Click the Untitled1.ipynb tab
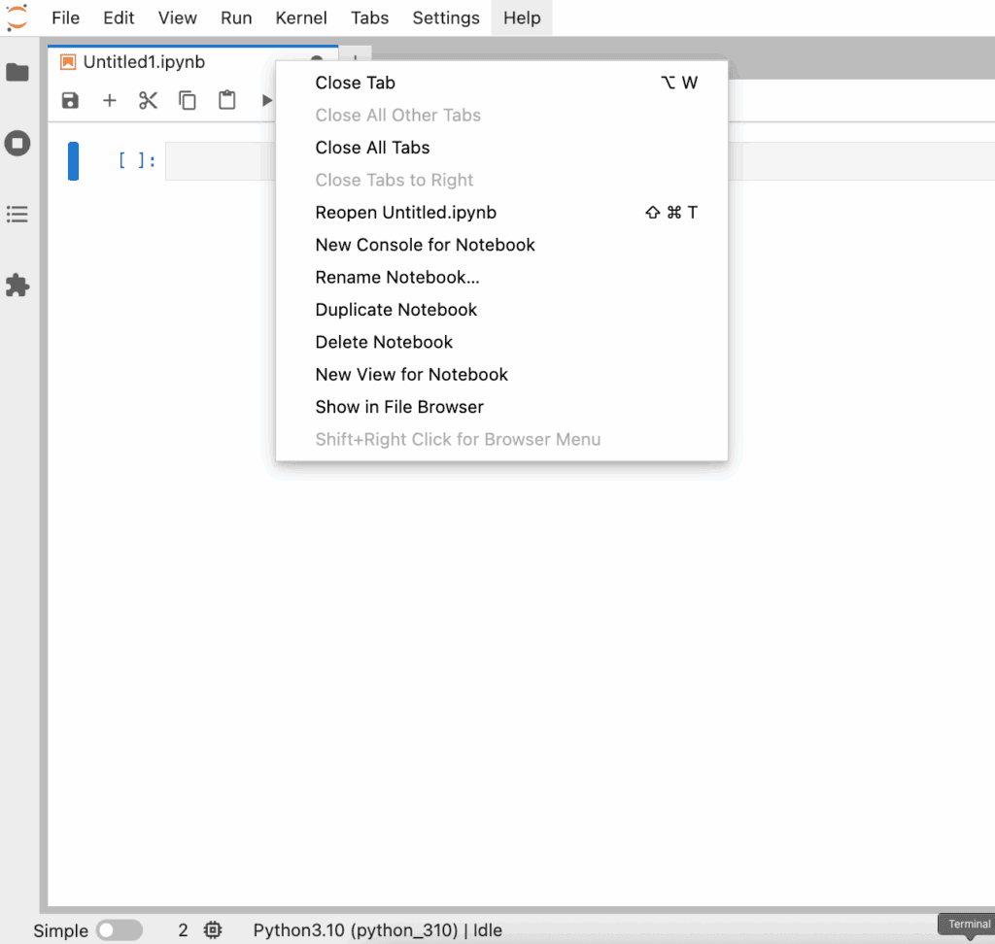The image size is (995, 944). tap(144, 62)
